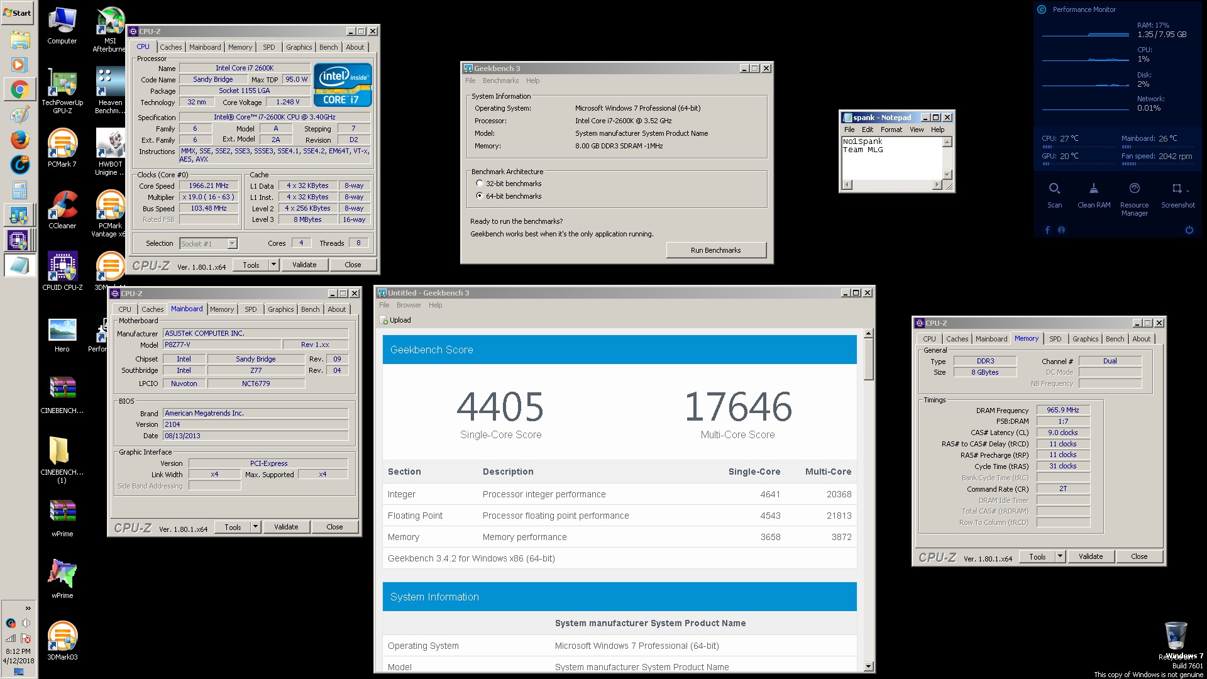This screenshot has height=679, width=1207.
Task: Switch to Caches tab in CPU-Z CPU window
Action: (x=170, y=47)
